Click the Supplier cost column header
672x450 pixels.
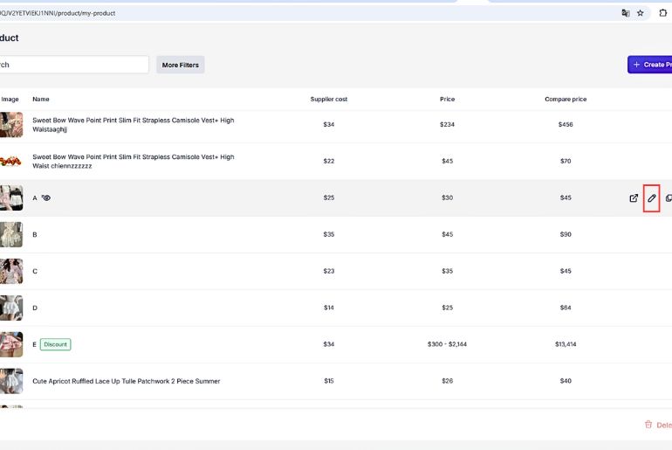coord(328,100)
